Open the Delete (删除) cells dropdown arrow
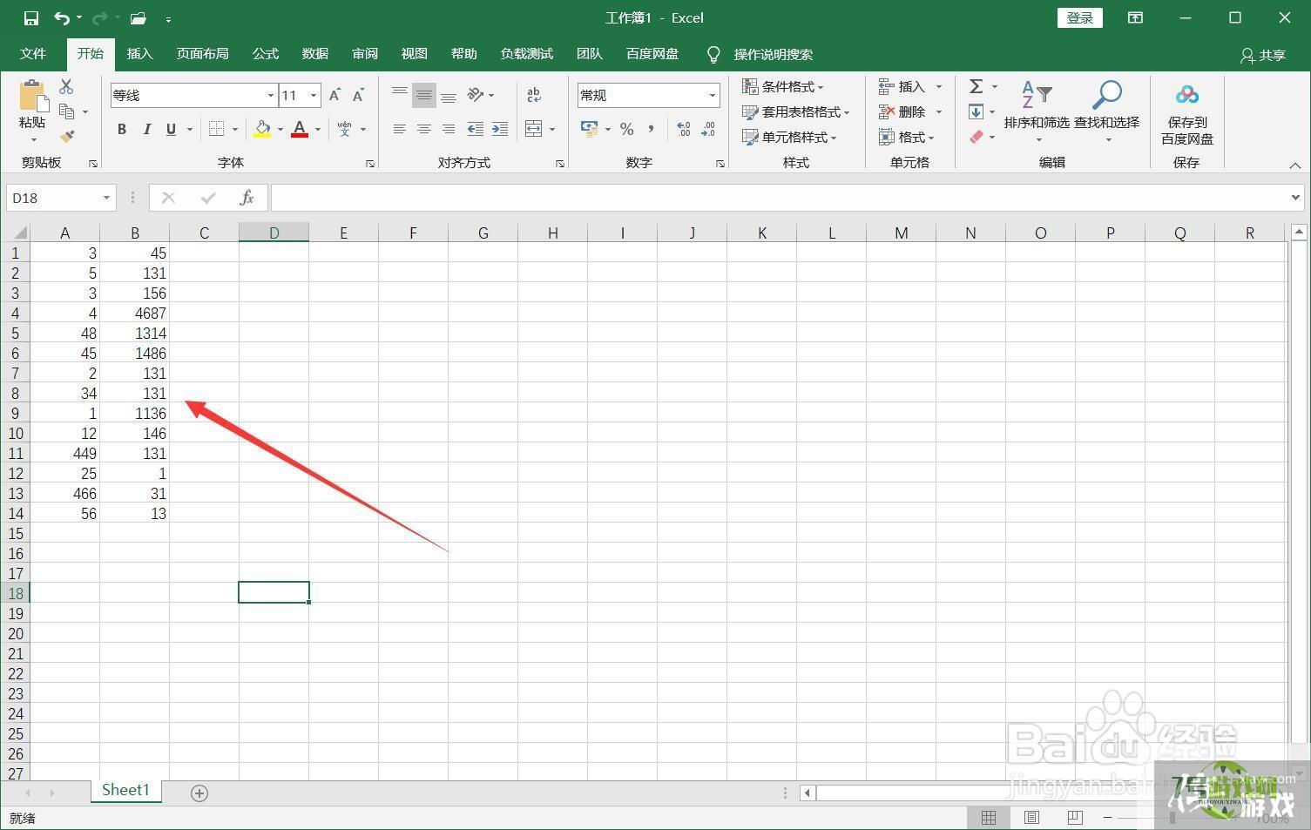This screenshot has height=830, width=1311. point(939,111)
